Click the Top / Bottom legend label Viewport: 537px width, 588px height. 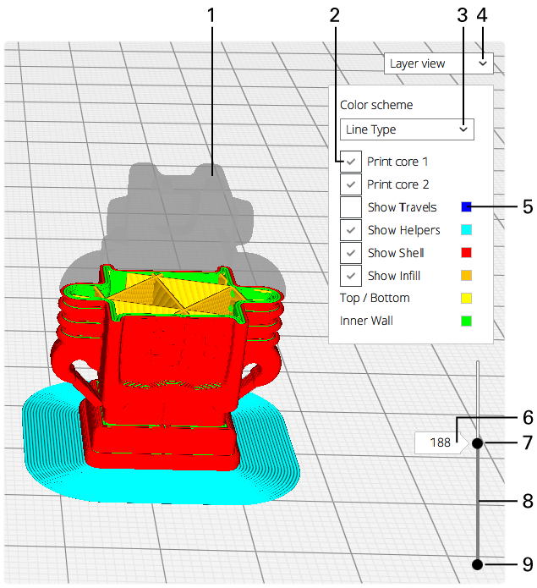(375, 298)
